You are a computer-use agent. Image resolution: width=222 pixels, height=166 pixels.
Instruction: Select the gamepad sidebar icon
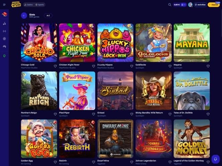4,46
